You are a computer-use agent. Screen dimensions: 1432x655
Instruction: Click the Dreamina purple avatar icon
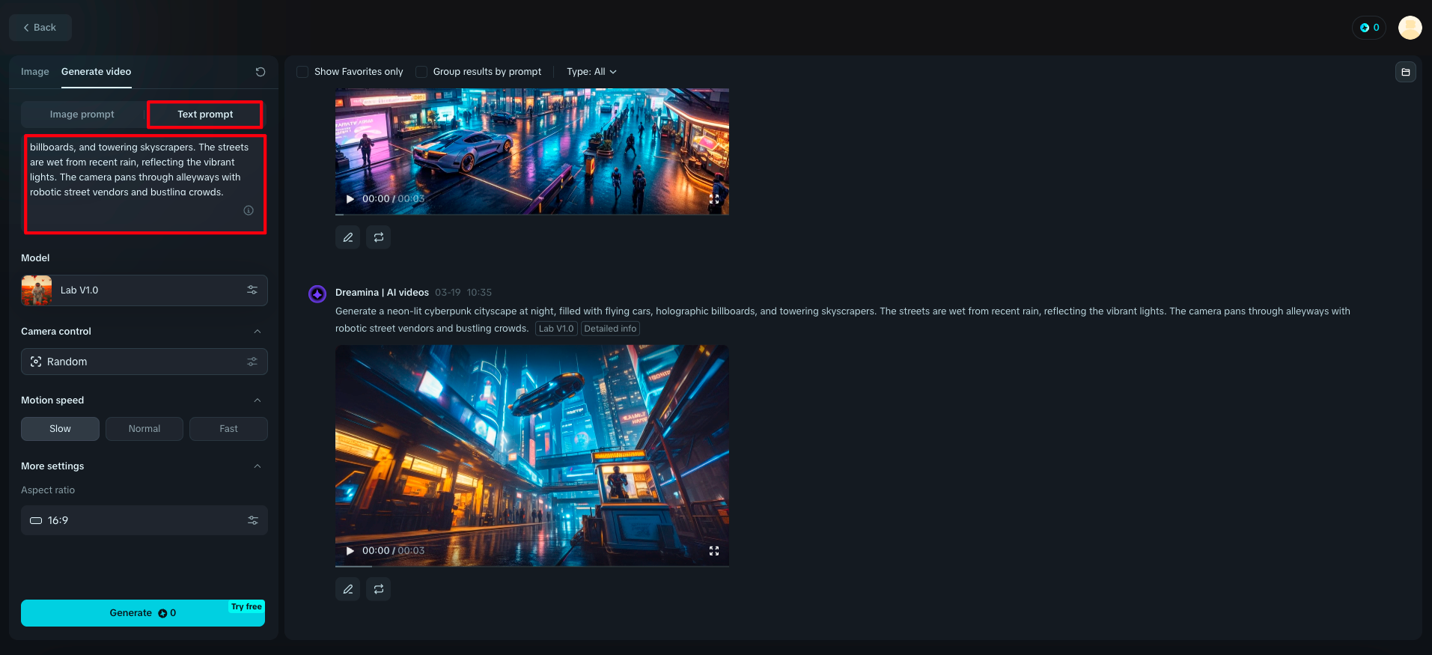[x=317, y=293]
